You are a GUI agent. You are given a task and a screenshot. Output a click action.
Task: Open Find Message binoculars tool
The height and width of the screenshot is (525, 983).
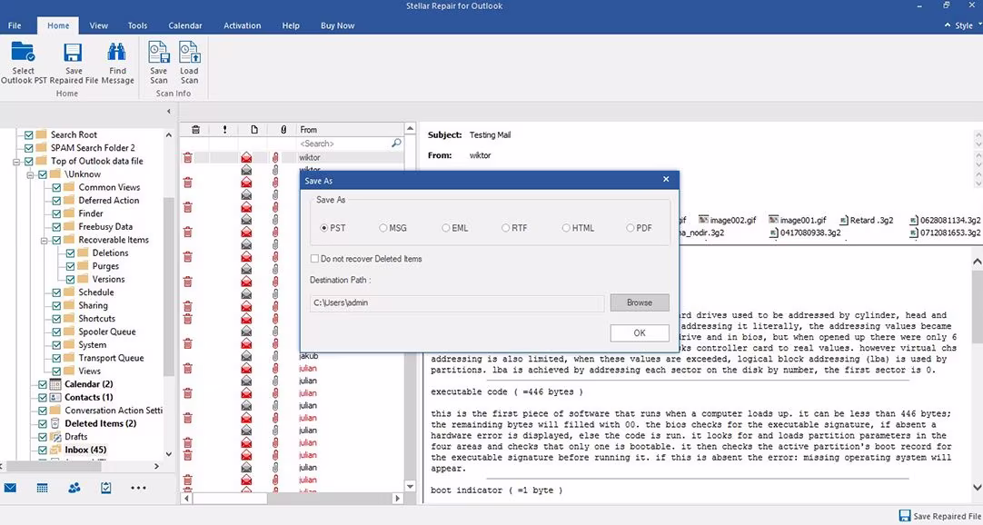pos(116,52)
